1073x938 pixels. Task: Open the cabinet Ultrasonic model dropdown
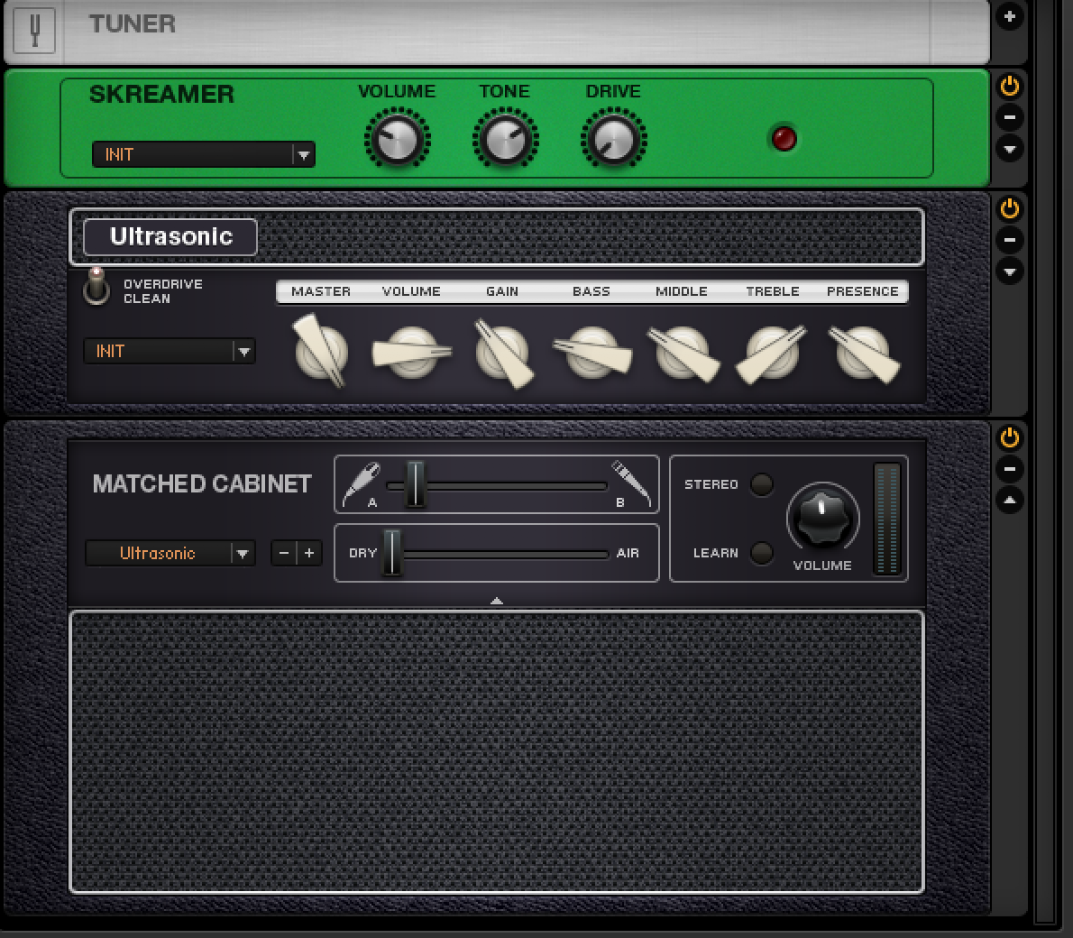[170, 553]
